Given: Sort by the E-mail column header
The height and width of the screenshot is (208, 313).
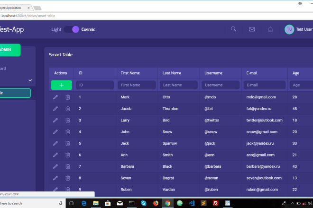Looking at the screenshot, I should (252, 73).
